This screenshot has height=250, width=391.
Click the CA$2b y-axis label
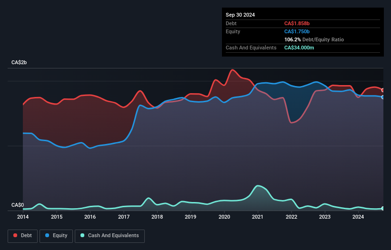tap(19, 62)
